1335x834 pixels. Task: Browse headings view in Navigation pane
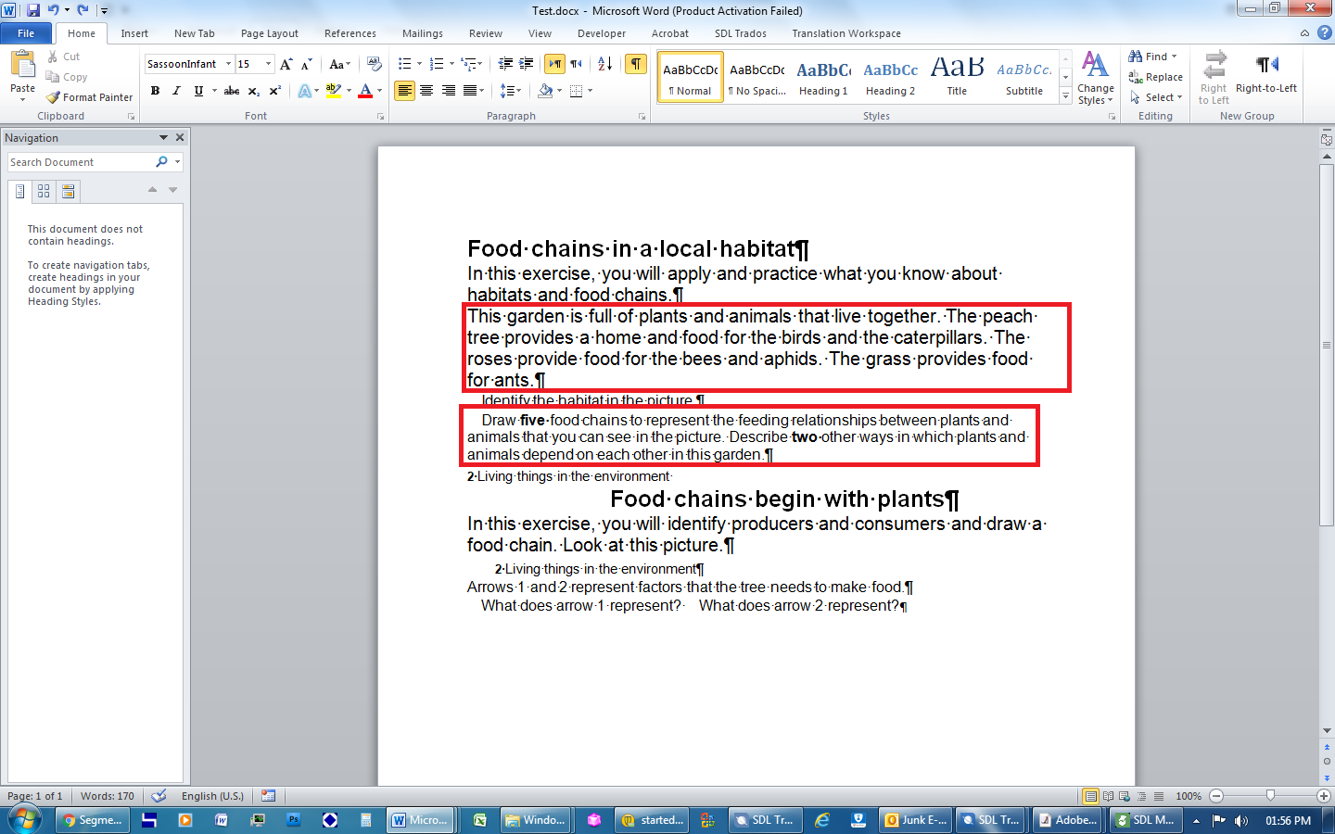tap(20, 191)
